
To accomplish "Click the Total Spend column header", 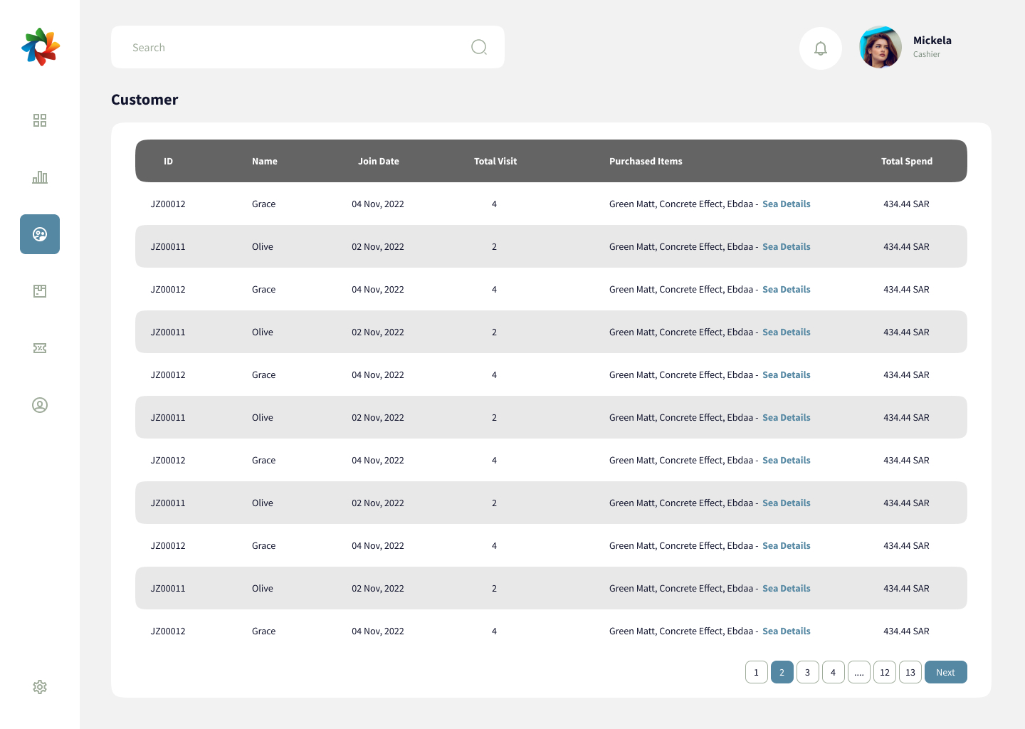I will tap(906, 162).
